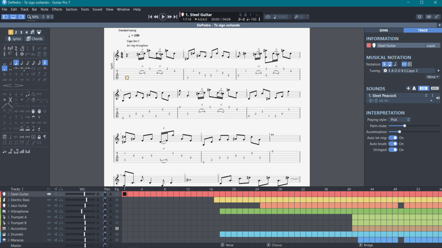This screenshot has width=442, height=248.
Task: Open the Effects menu
Action: (57, 9)
